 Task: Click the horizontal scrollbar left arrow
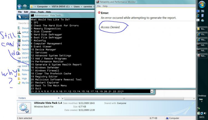(63, 99)
